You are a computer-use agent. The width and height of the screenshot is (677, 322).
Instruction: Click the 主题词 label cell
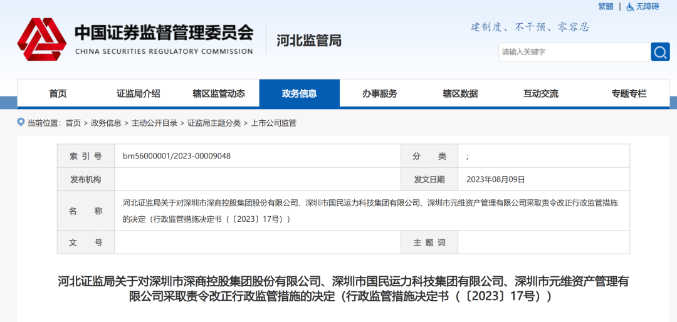tap(429, 242)
